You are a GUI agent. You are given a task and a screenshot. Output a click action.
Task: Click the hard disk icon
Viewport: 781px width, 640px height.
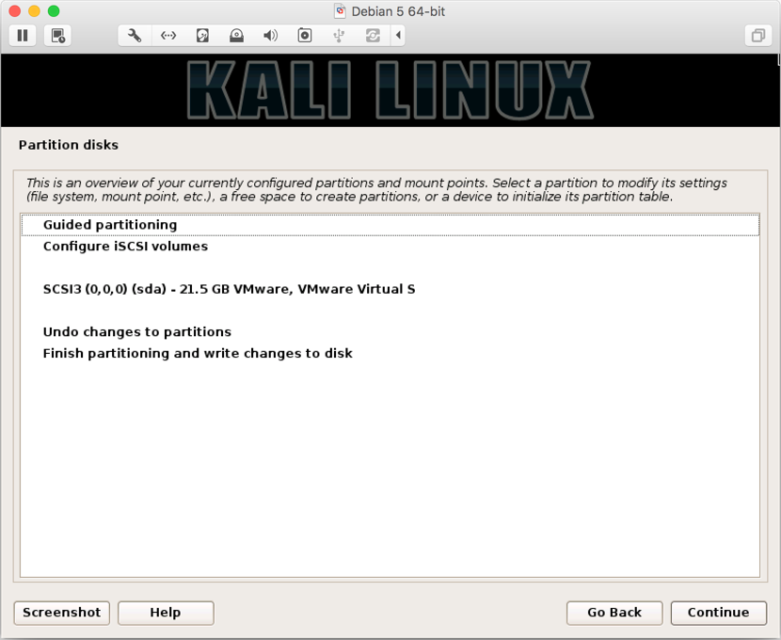pyautogui.click(x=202, y=36)
